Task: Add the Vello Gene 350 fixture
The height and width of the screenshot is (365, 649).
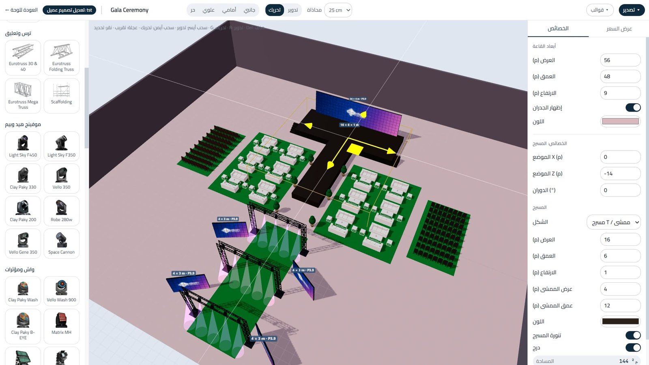Action: click(23, 243)
